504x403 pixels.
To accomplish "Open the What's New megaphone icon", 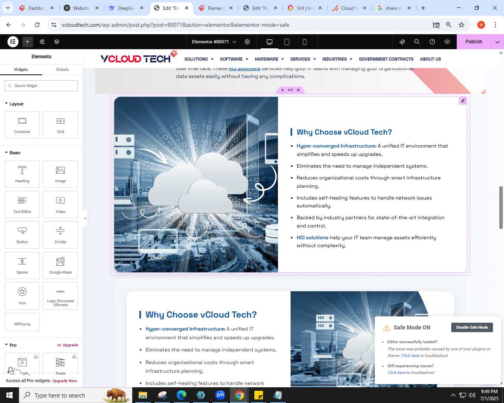I will pos(402,42).
